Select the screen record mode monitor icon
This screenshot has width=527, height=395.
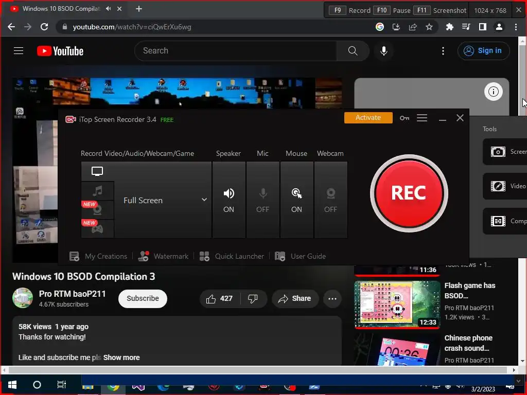[x=97, y=172]
